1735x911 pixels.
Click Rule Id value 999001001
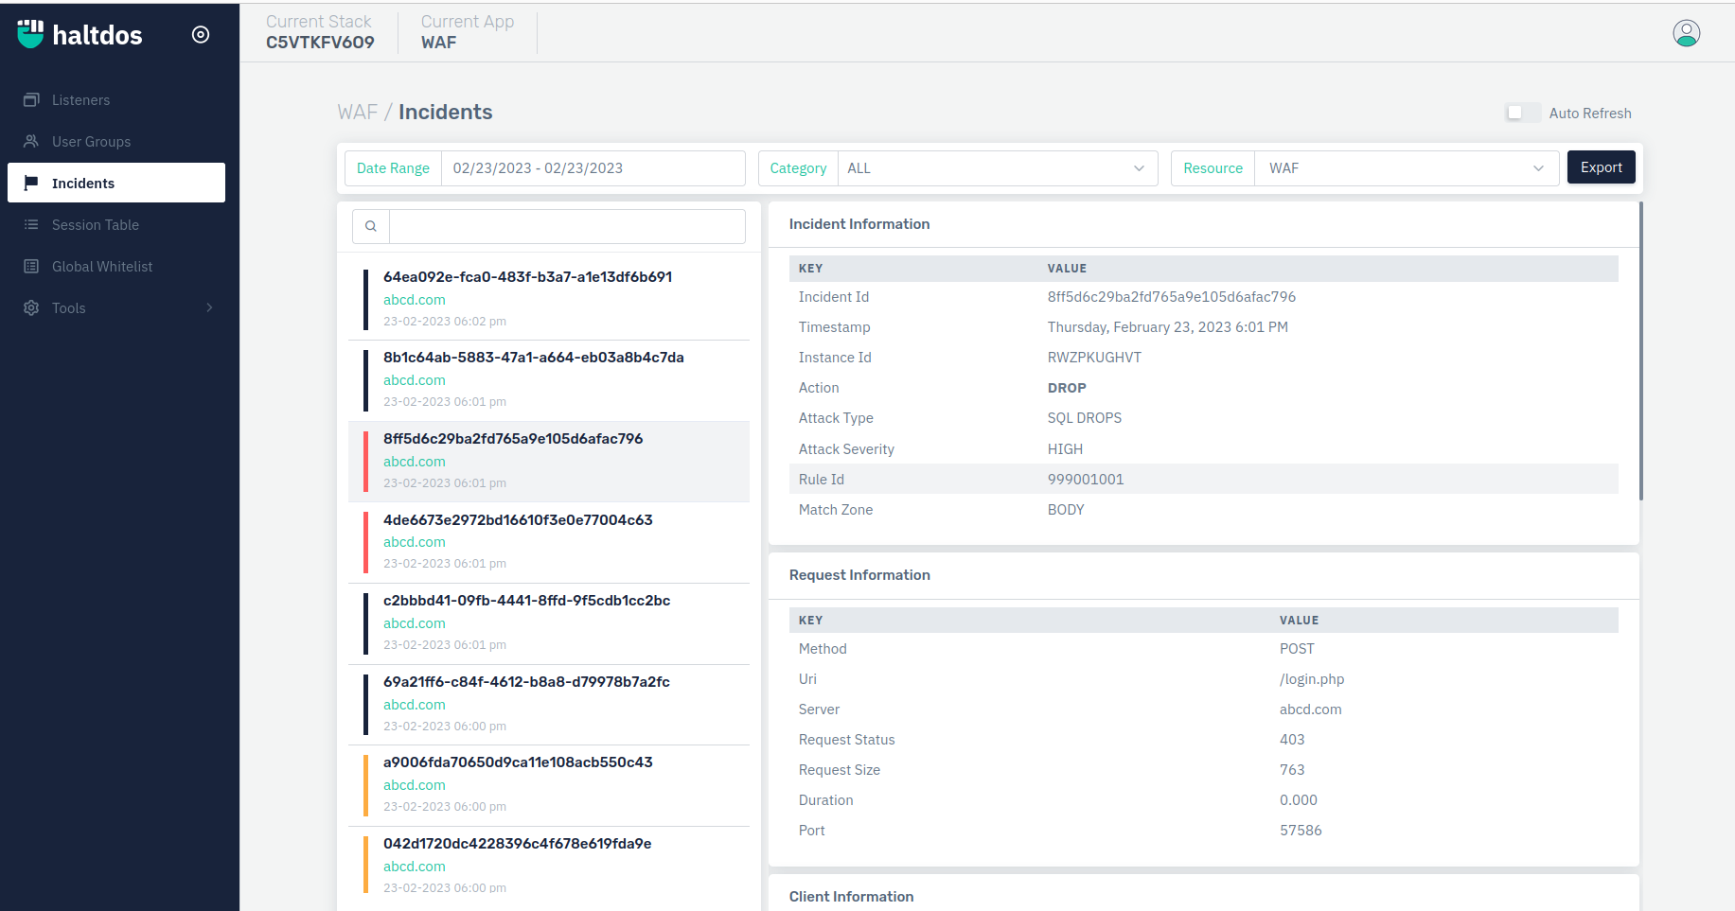coord(1085,480)
